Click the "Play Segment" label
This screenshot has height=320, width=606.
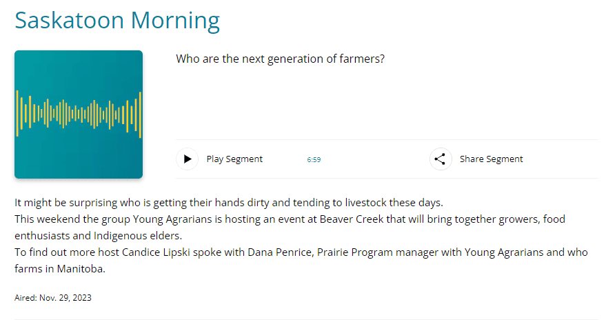[x=234, y=159]
